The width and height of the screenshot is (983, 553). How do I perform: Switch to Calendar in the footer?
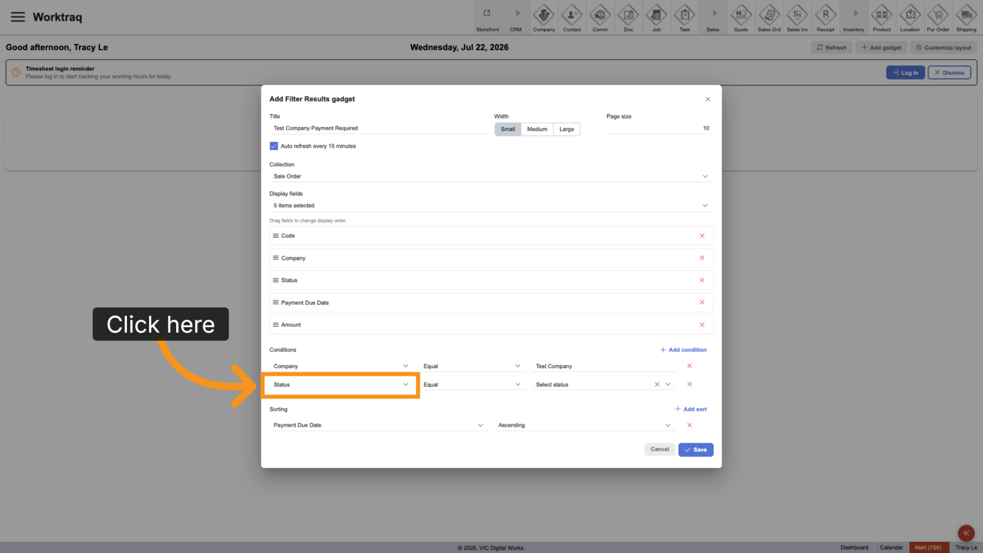tap(891, 548)
